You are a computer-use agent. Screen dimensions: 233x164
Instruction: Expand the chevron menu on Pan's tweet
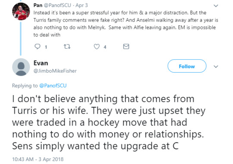click(x=216, y=6)
